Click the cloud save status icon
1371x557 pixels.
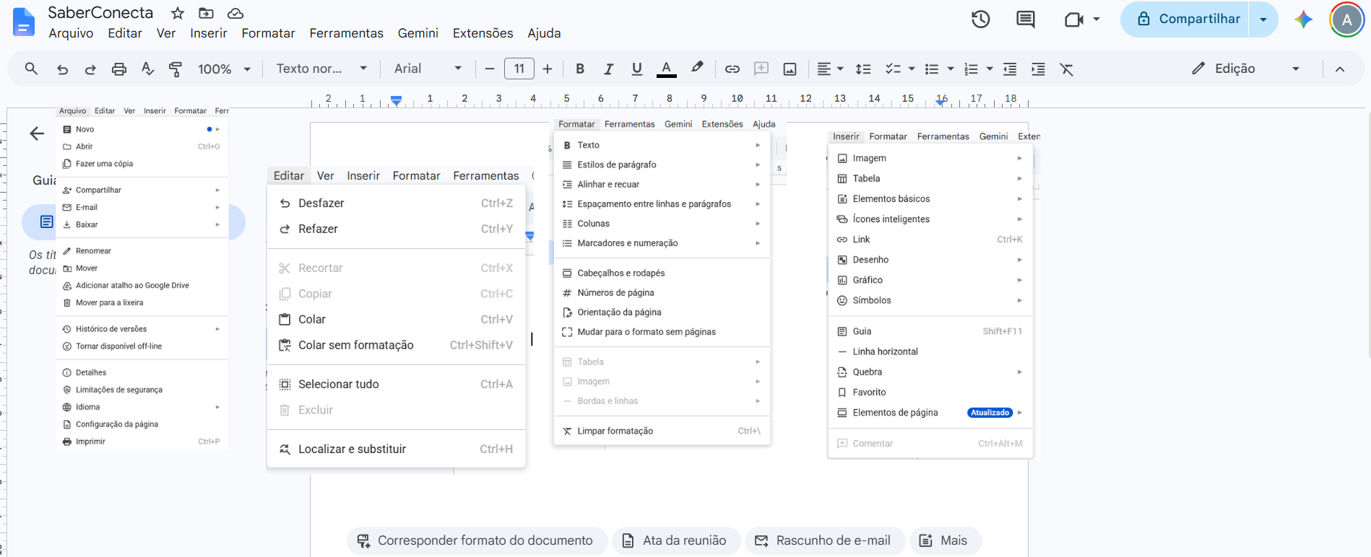coord(235,13)
